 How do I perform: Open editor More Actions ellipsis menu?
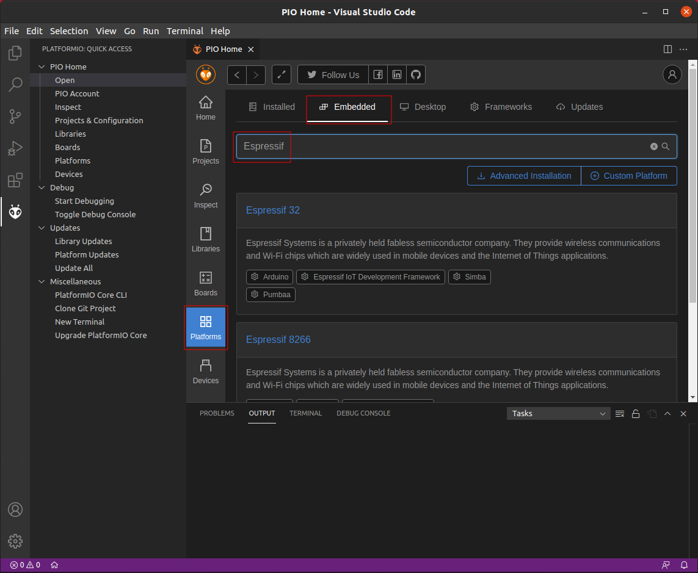click(x=683, y=49)
